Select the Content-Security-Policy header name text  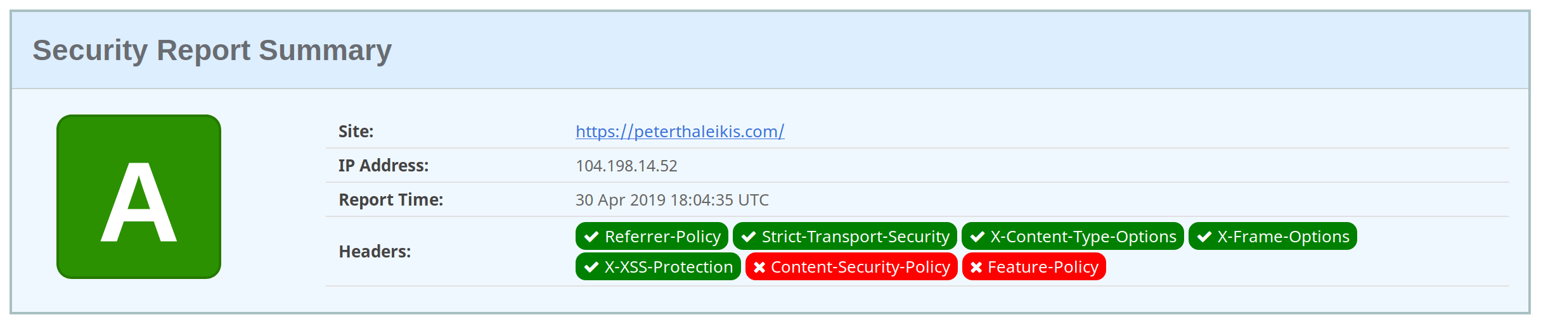coord(860,267)
